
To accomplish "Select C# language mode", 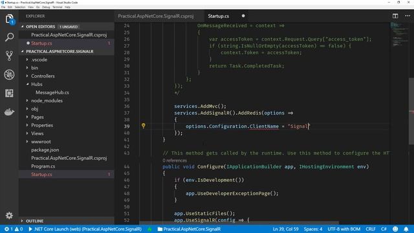I will pyautogui.click(x=384, y=229).
